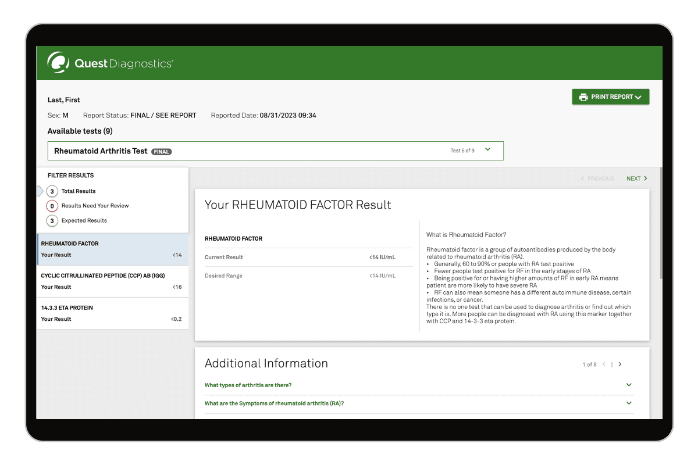698x465 pixels.
Task: Select the Total Results filter
Action: [x=79, y=191]
